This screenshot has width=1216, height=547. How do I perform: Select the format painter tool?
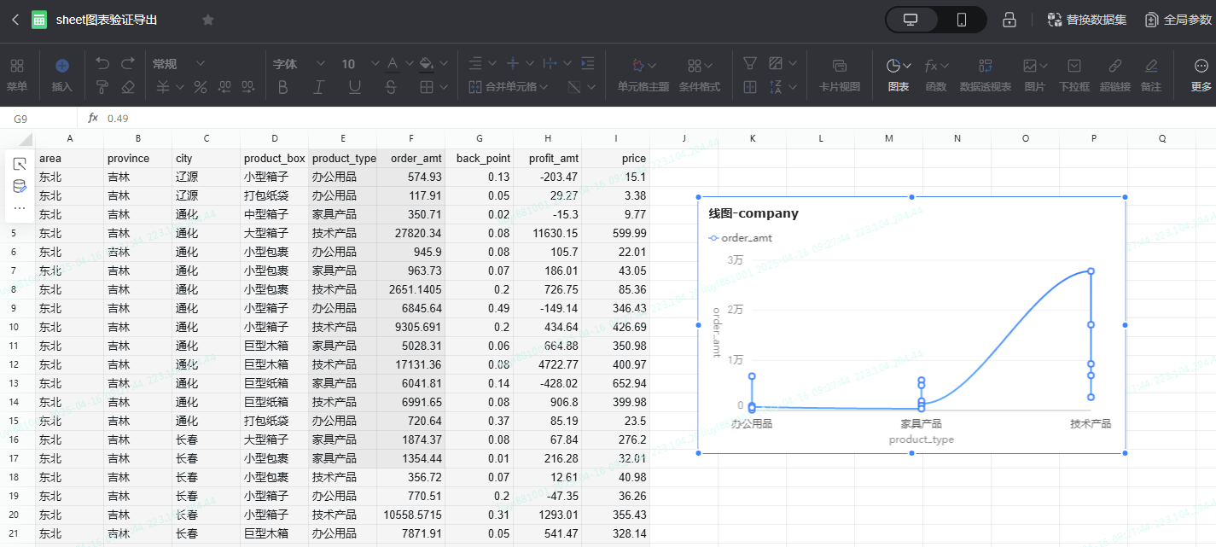[102, 86]
